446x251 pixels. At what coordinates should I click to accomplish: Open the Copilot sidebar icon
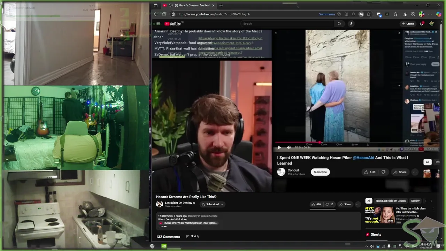(439, 14)
